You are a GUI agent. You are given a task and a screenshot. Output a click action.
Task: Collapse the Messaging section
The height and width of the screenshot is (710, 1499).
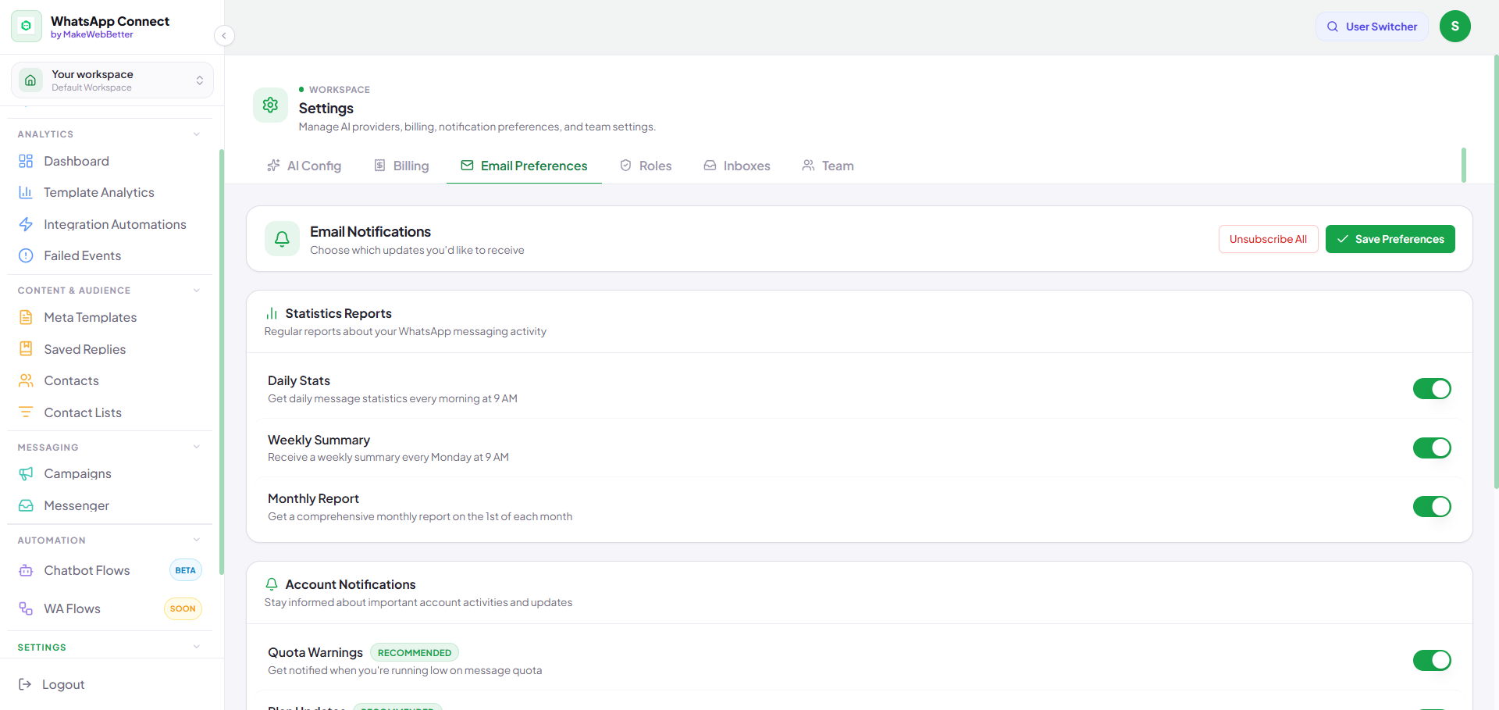pos(197,447)
